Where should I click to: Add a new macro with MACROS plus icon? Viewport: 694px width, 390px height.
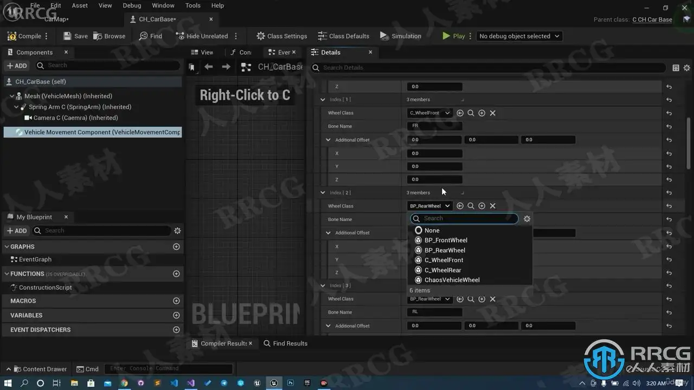[176, 301]
